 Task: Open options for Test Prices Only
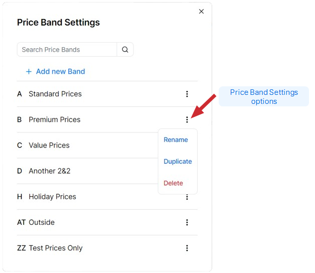pos(187,248)
